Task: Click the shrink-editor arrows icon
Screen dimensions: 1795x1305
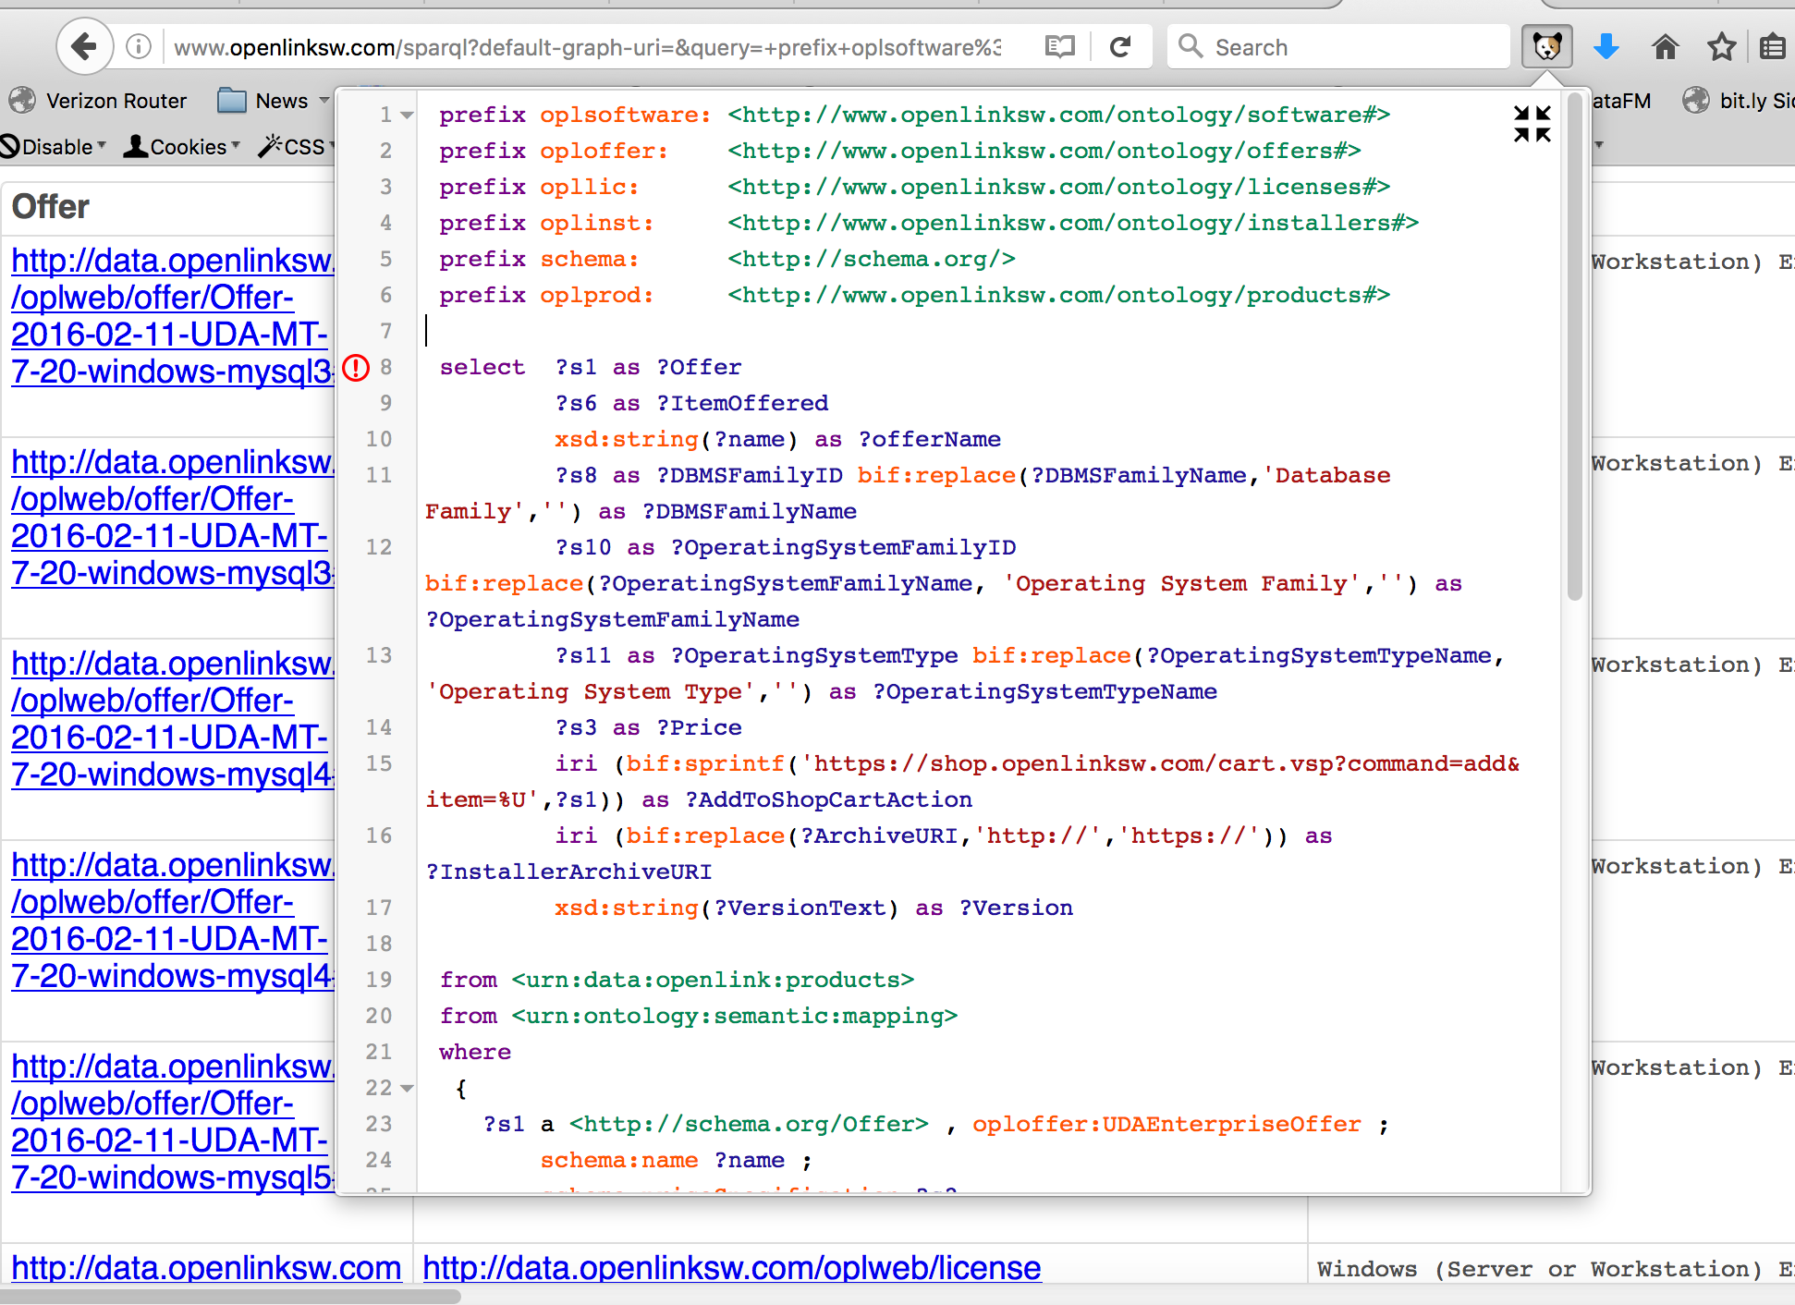Action: coord(1532,121)
